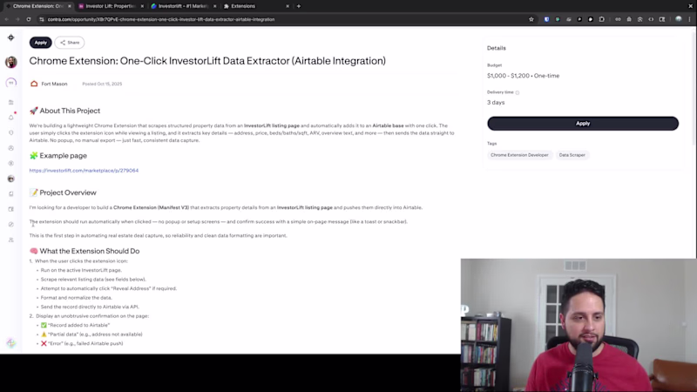This screenshot has height=392, width=697.
Task: Click 'Run on the active InvestorLift page.' bullet
Action: 81,270
